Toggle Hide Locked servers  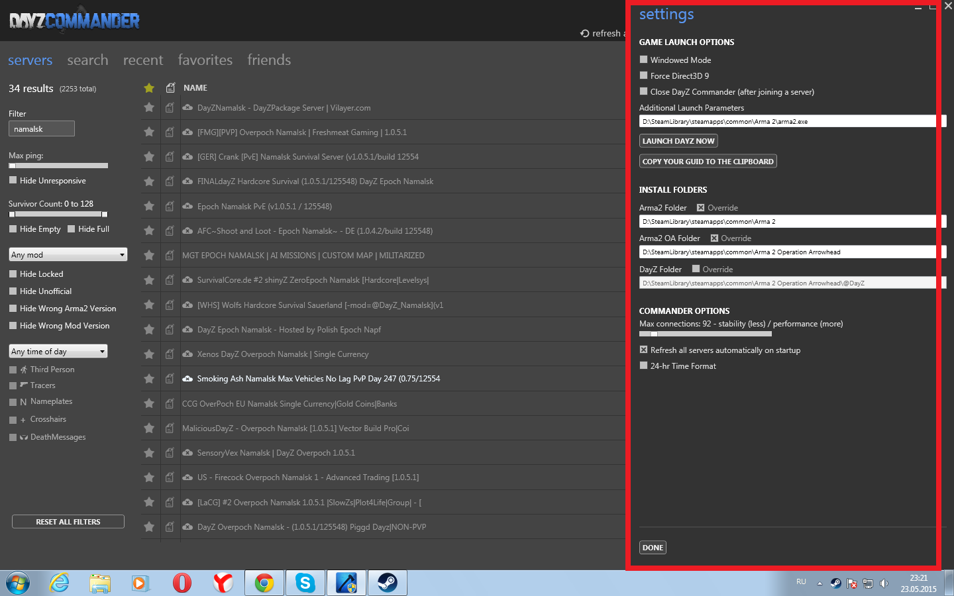pyautogui.click(x=13, y=273)
